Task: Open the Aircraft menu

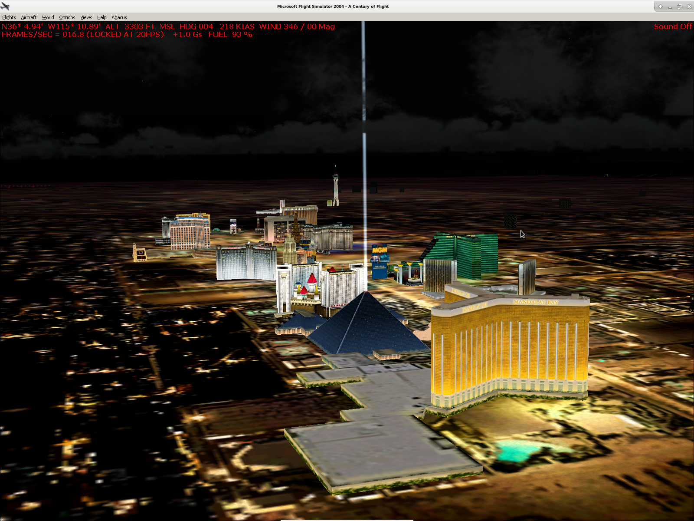Action: pyautogui.click(x=29, y=17)
